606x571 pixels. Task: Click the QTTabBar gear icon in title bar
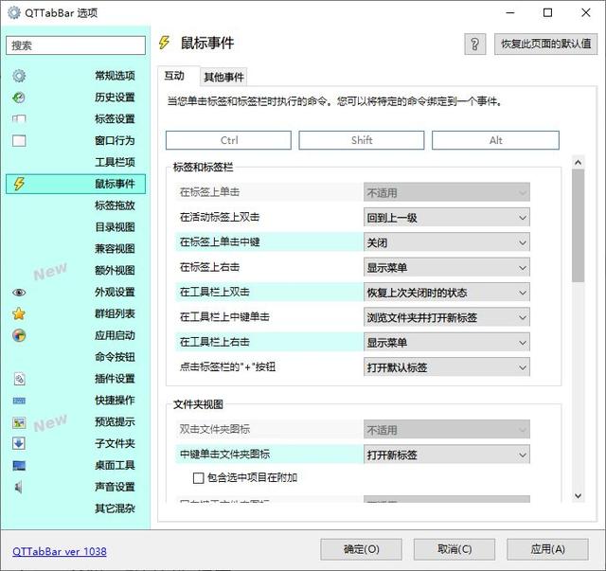[14, 12]
